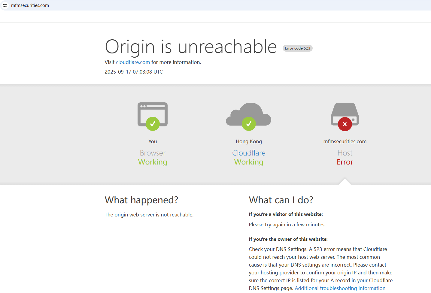This screenshot has width=431, height=293.
Task: Select the 'You' label under browser icon
Action: [x=153, y=141]
